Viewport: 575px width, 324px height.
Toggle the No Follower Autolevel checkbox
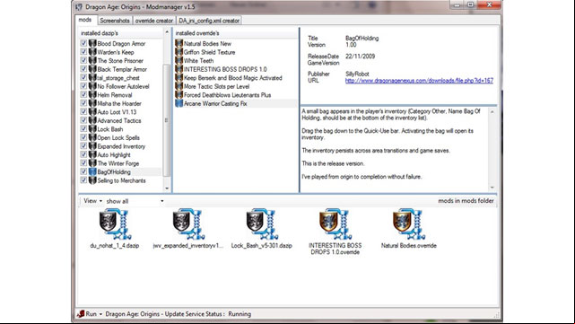pos(83,86)
